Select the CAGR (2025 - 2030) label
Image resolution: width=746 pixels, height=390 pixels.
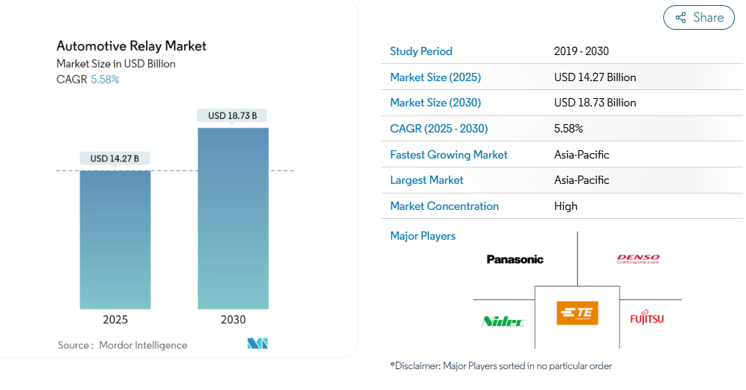439,129
